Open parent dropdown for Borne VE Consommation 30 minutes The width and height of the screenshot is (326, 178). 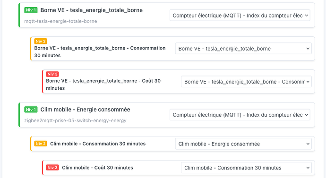pos(243,48)
